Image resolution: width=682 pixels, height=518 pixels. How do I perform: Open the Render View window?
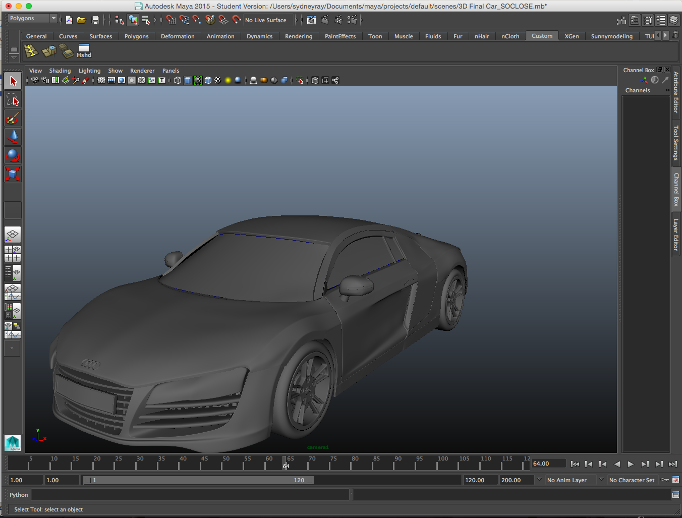[x=311, y=20]
